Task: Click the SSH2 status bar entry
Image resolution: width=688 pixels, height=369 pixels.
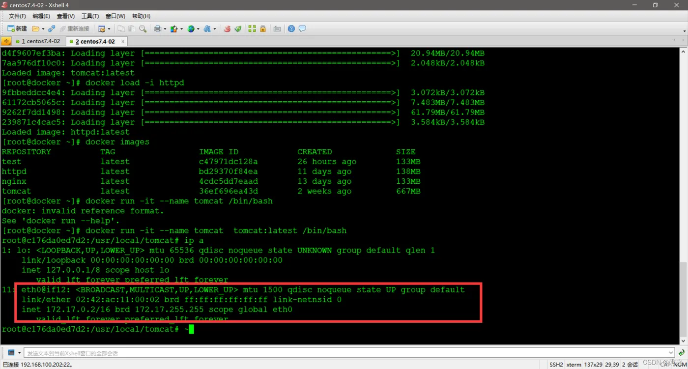Action: click(556, 365)
